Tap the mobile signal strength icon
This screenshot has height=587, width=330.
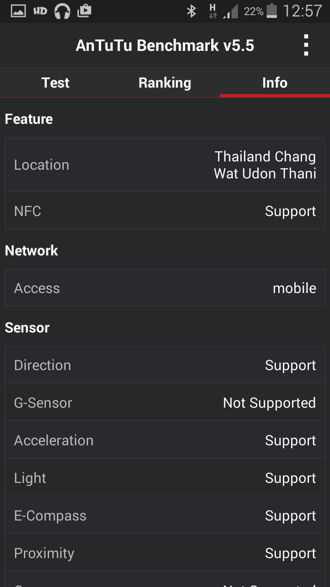coord(231,12)
